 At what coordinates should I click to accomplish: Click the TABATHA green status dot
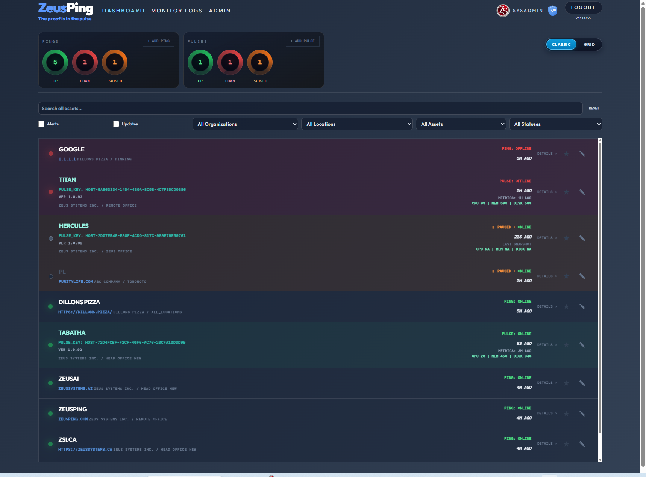[x=50, y=345]
